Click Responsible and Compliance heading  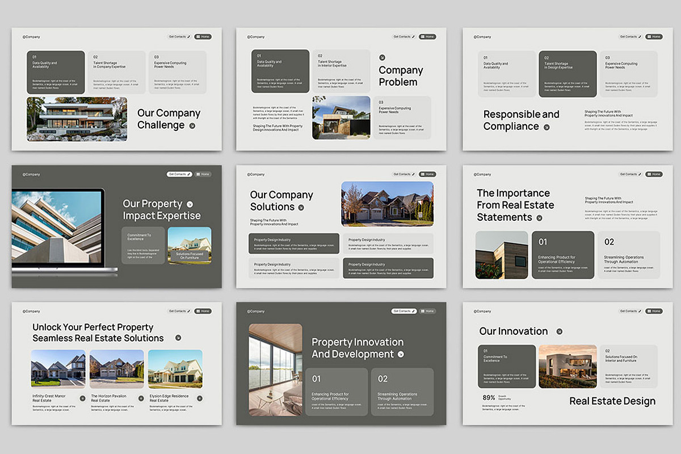(521, 120)
